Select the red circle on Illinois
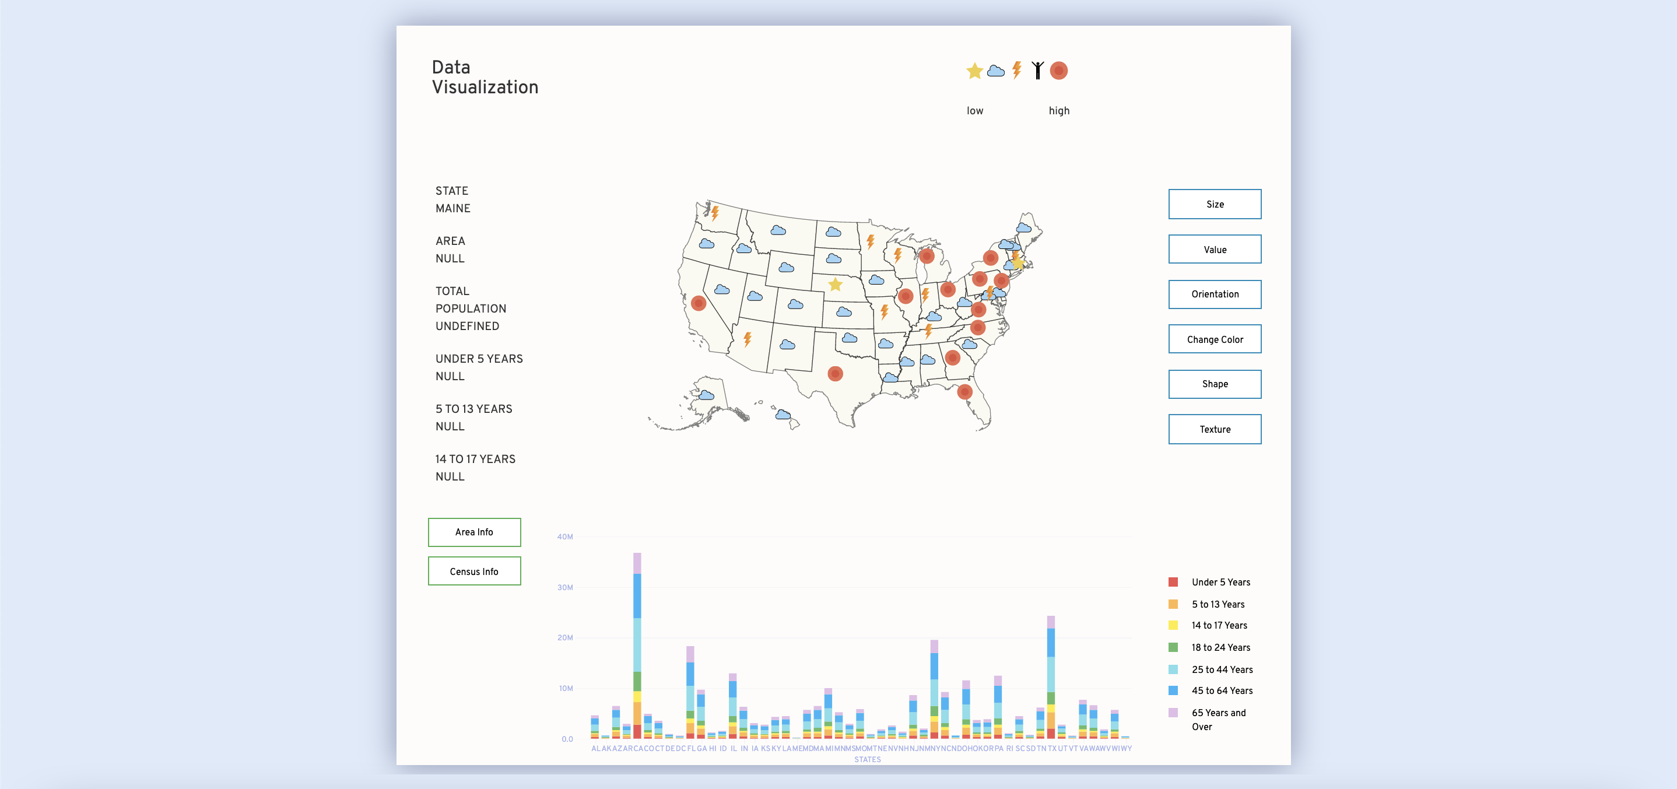This screenshot has width=1677, height=789. point(906,297)
